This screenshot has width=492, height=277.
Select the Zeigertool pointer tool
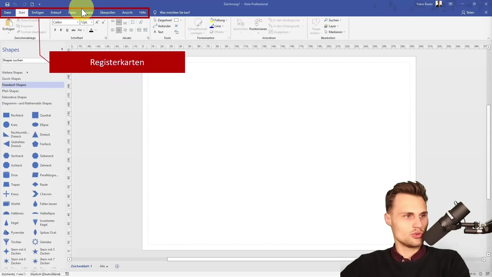(162, 20)
